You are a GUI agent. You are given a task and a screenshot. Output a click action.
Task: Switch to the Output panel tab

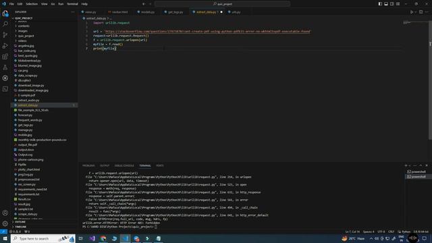click(105, 165)
